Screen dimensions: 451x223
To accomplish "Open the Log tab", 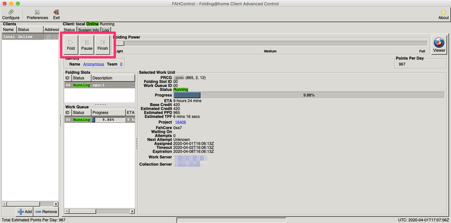I will 106,30.
